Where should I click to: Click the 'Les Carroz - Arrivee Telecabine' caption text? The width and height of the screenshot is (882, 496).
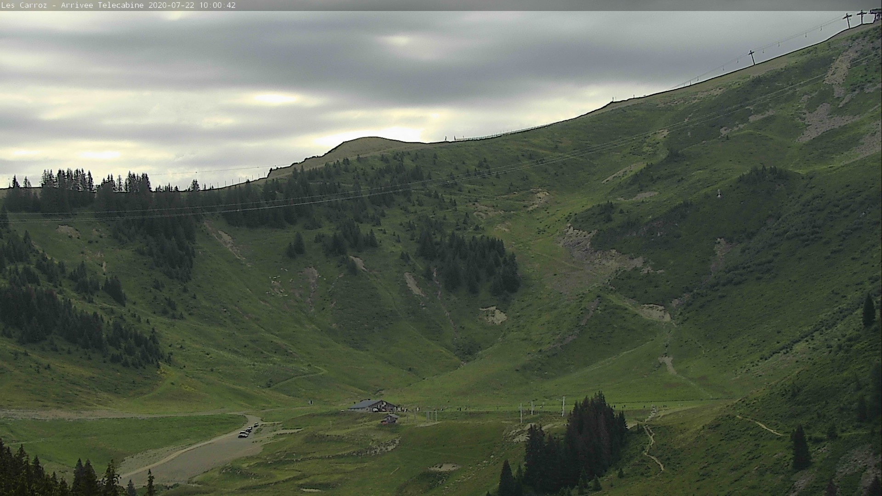(73, 6)
